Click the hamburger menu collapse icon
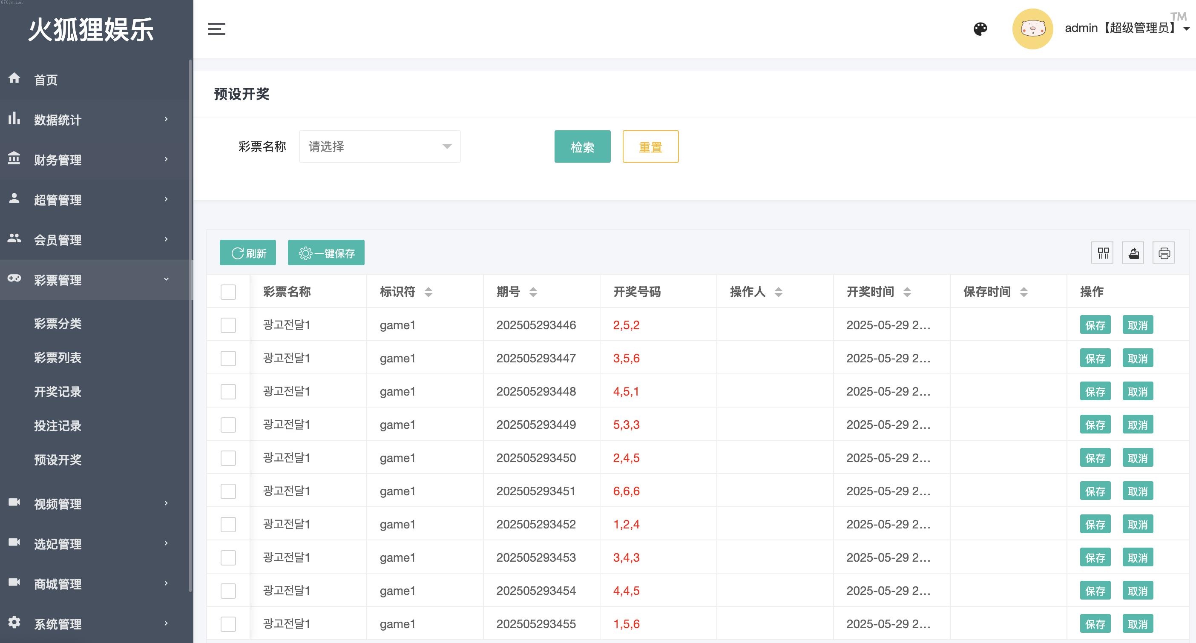Screen dimensions: 1196x643 (x=216, y=29)
